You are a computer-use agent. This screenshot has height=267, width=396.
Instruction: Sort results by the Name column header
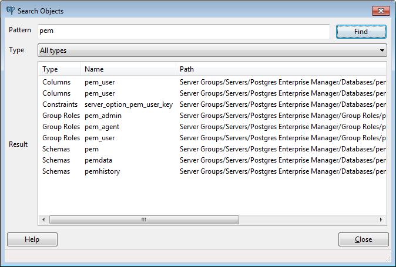128,69
